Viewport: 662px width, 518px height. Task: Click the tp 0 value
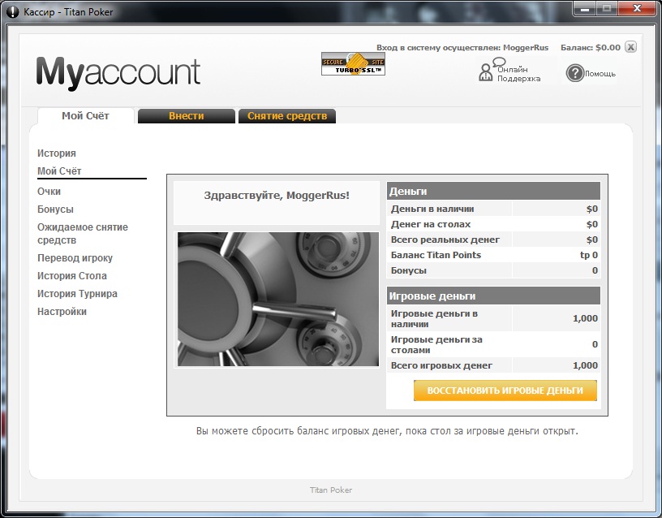pyautogui.click(x=589, y=255)
